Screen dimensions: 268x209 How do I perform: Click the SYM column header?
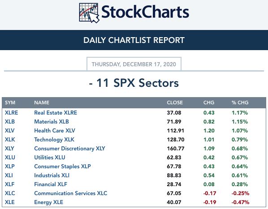[x=10, y=102]
